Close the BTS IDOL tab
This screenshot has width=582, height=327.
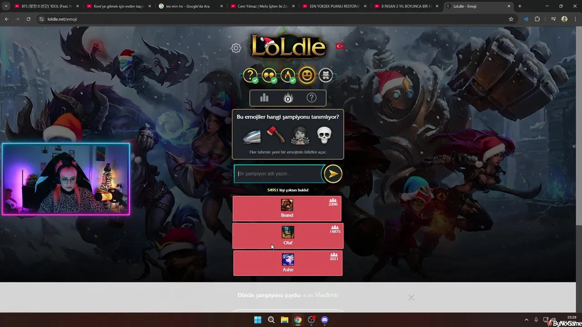pyautogui.click(x=77, y=6)
